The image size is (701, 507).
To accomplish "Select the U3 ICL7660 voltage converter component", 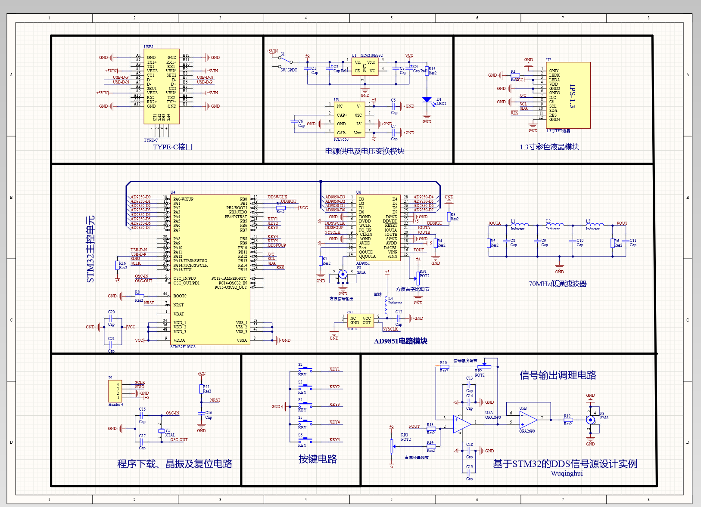I will (349, 119).
